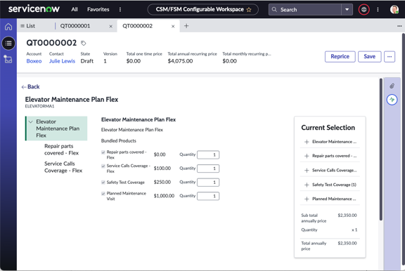
Task: Switch to the QT0000001 tab
Action: [x=75, y=26]
